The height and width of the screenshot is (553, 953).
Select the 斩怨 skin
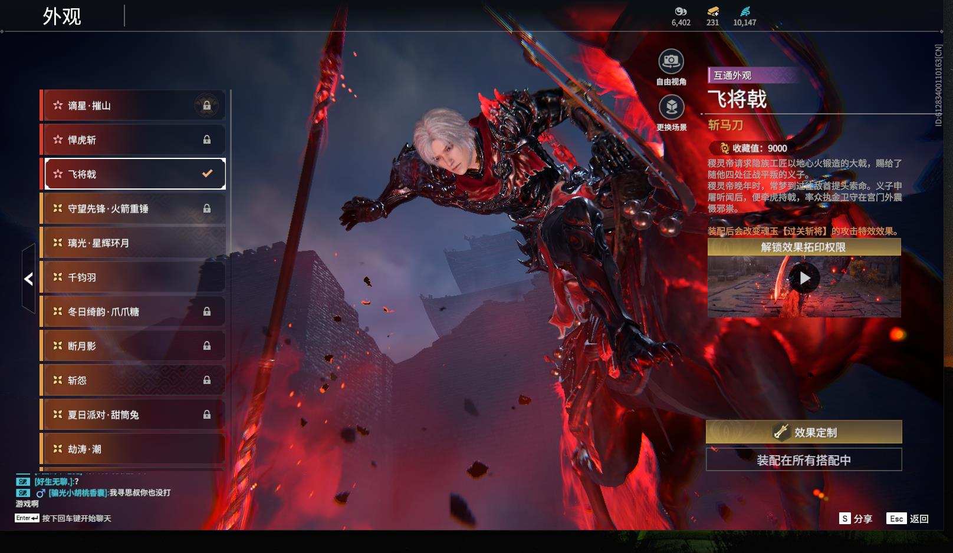tap(133, 380)
